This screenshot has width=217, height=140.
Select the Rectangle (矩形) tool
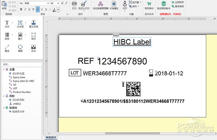tap(34, 36)
